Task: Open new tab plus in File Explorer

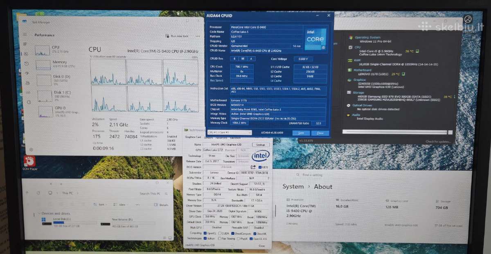Action: click(61, 184)
